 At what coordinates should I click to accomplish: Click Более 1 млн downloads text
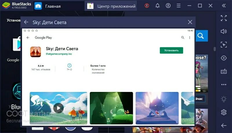coord(98,66)
